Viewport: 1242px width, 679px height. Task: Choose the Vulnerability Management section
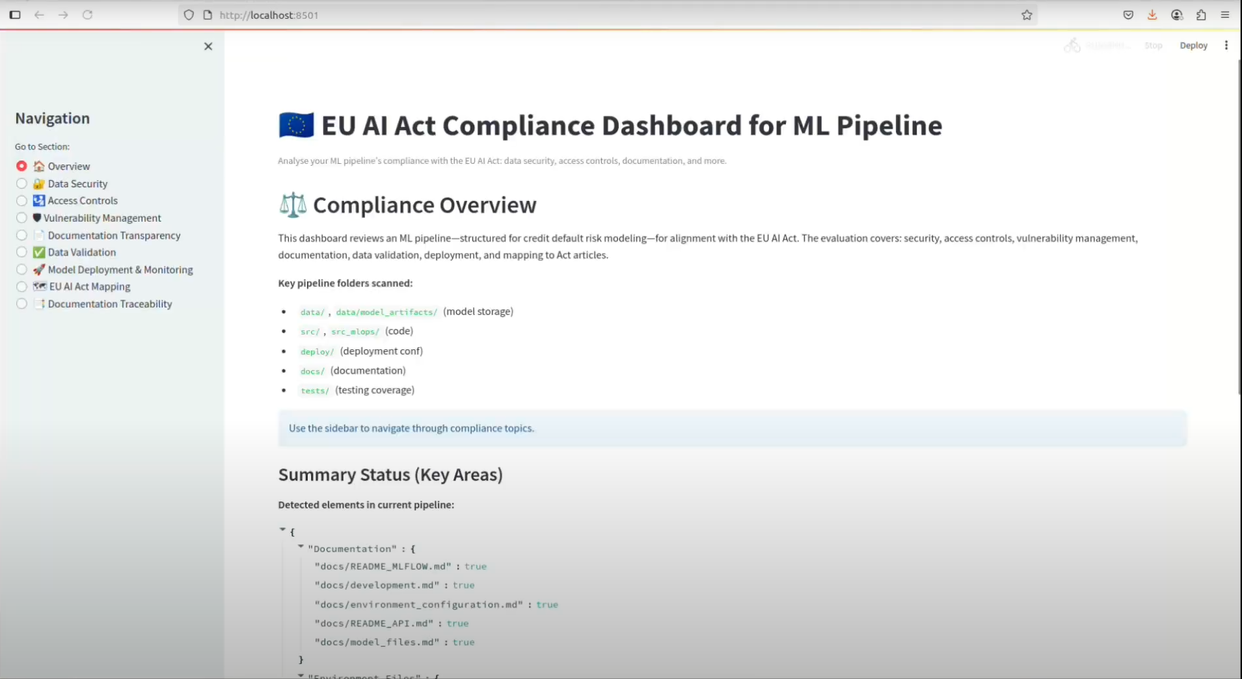click(21, 218)
